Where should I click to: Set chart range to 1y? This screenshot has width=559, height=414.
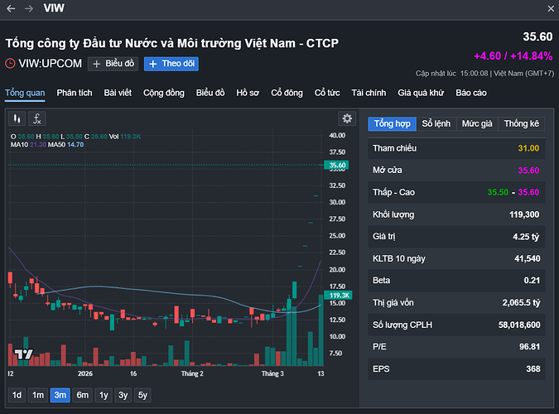(103, 395)
